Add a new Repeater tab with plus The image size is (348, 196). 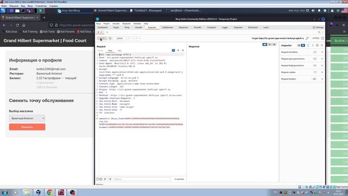107,32
